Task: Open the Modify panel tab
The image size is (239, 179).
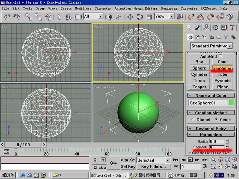Action: (x=198, y=28)
